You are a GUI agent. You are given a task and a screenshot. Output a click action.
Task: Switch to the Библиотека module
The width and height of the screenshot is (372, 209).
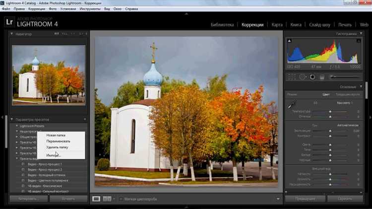point(222,25)
